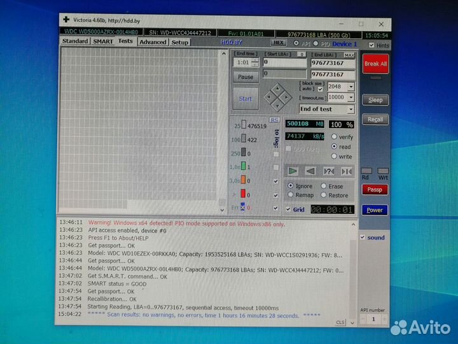Disable the sound checkbox

tap(363, 238)
